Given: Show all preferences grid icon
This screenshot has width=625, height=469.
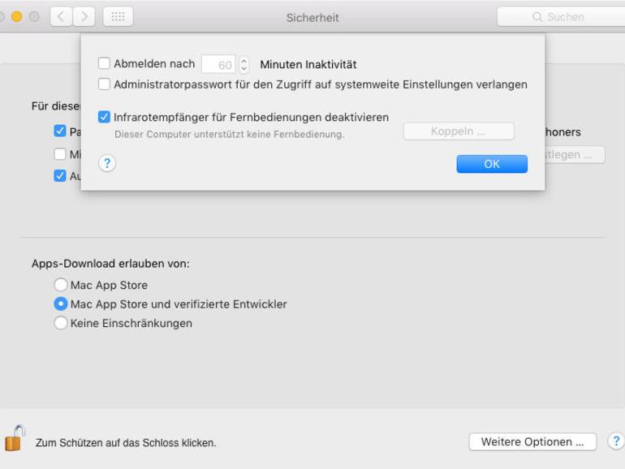Looking at the screenshot, I should coord(118,17).
